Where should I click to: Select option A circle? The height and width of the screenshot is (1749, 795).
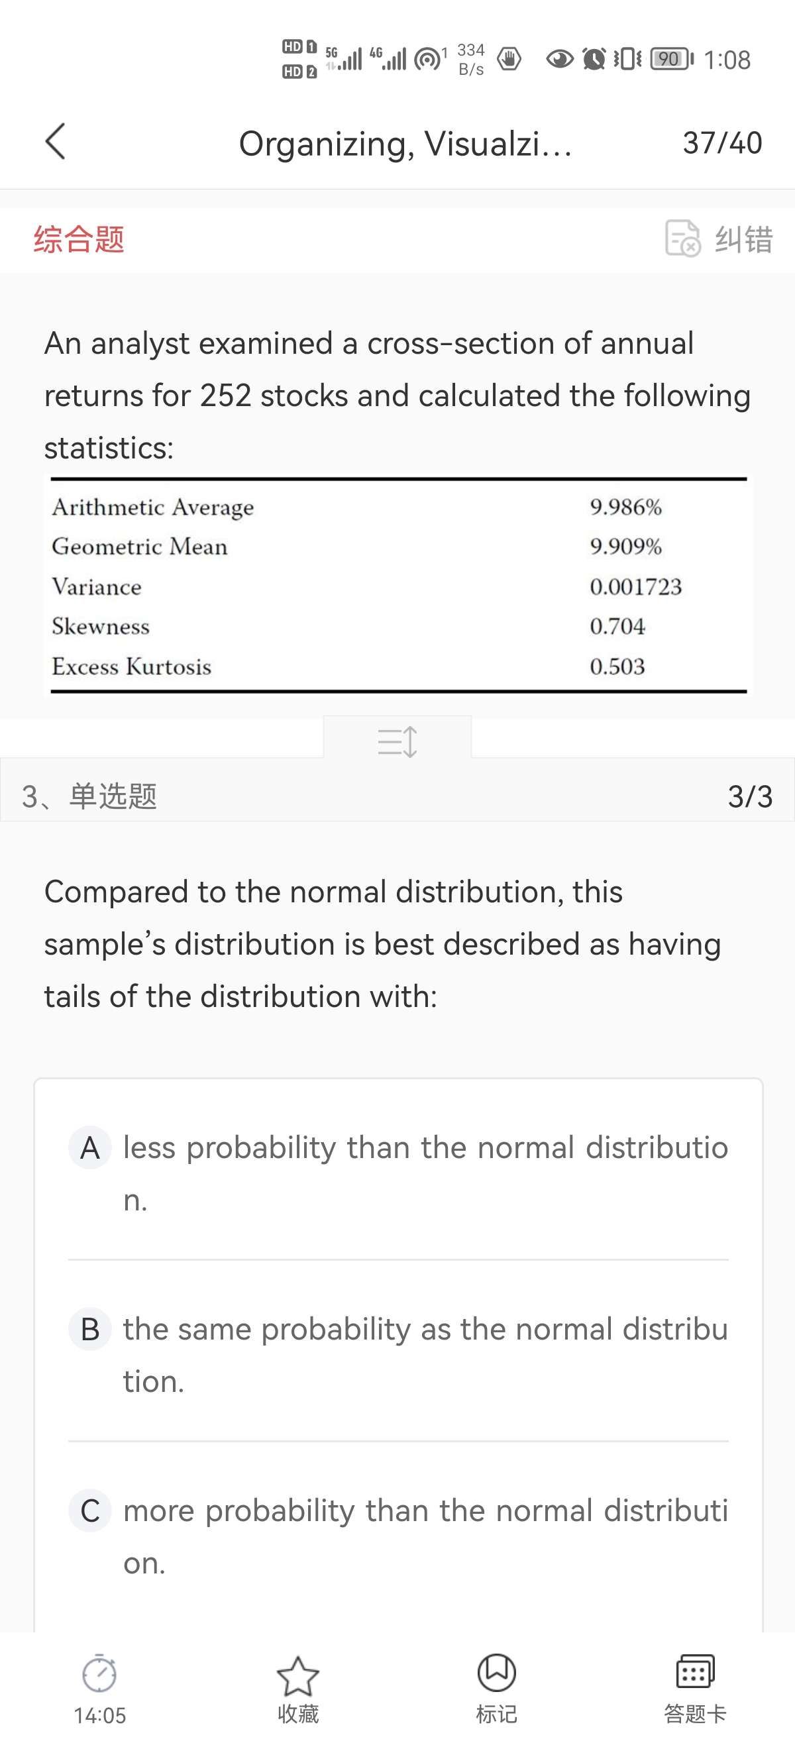pyautogui.click(x=90, y=1147)
